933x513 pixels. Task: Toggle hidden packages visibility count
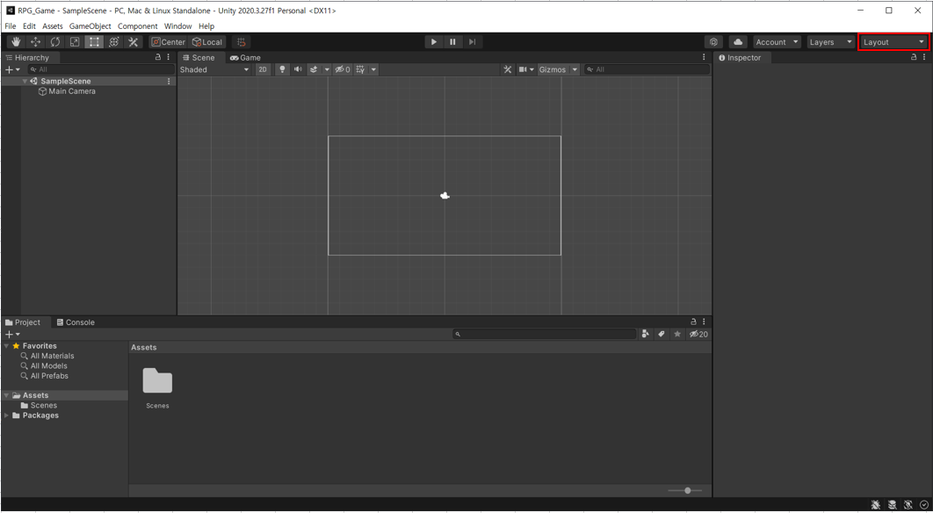pyautogui.click(x=698, y=335)
